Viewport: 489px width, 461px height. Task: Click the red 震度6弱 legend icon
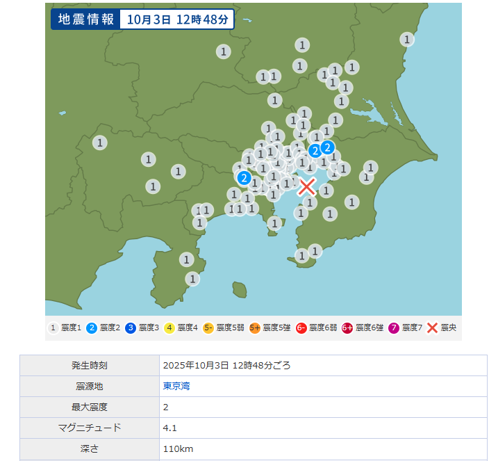click(301, 327)
